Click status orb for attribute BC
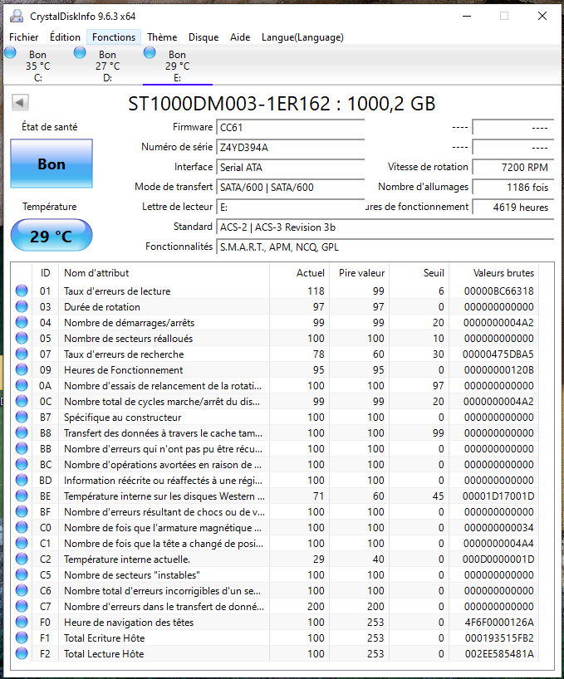Viewport: 564px width, 679px height. 22,464
